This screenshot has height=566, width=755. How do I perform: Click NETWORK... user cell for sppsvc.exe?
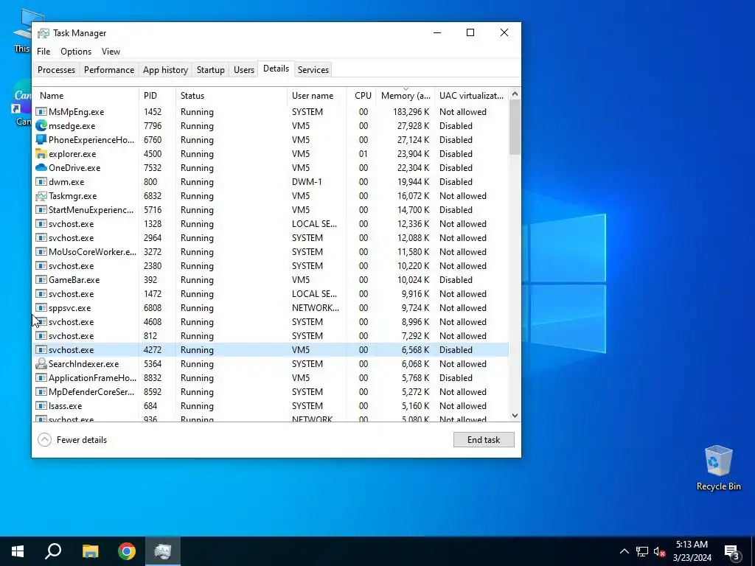pos(316,308)
